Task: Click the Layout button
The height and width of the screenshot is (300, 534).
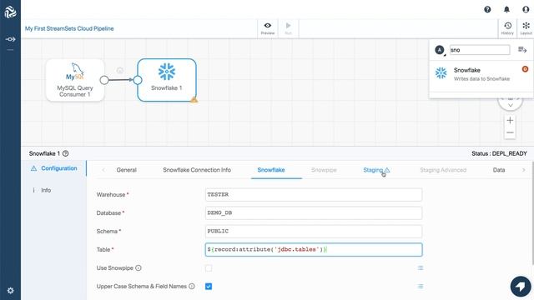Action: [526, 28]
